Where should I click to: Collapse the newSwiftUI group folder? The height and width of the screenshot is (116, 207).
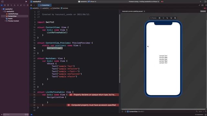pos(3,12)
